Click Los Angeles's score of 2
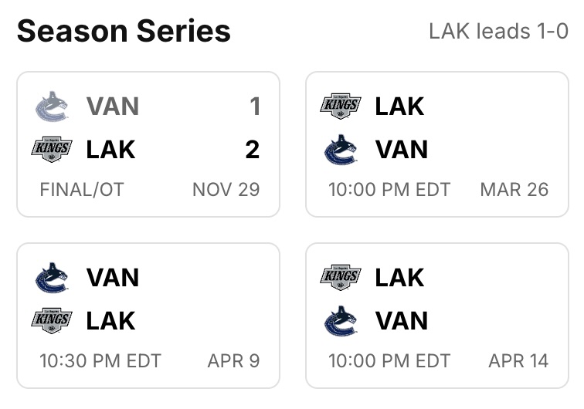Screen dimensions: 584x409 click(x=253, y=149)
